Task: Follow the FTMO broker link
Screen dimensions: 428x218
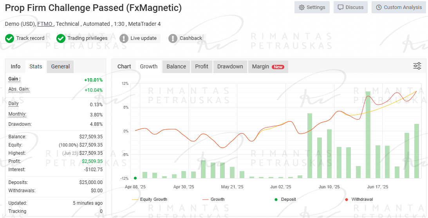Action: pos(45,24)
